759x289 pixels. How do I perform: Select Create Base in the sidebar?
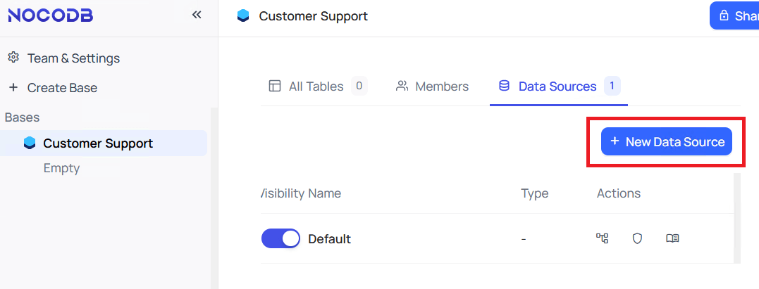pos(62,88)
